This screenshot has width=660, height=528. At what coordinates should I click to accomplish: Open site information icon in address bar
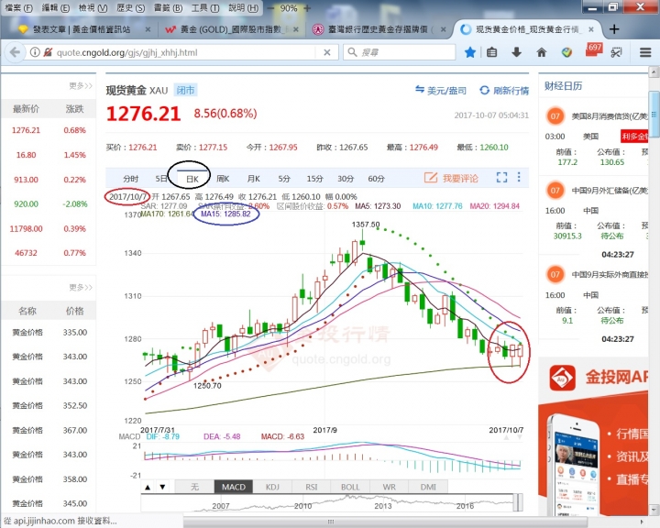click(x=35, y=52)
